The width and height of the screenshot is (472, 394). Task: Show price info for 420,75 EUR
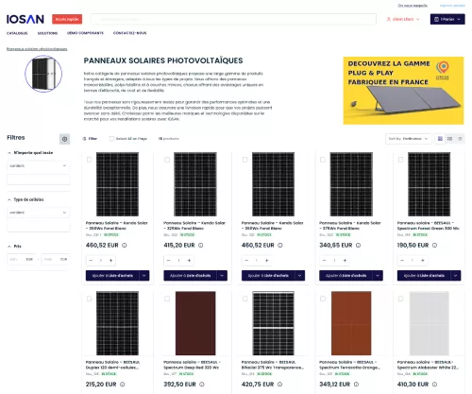click(x=279, y=385)
